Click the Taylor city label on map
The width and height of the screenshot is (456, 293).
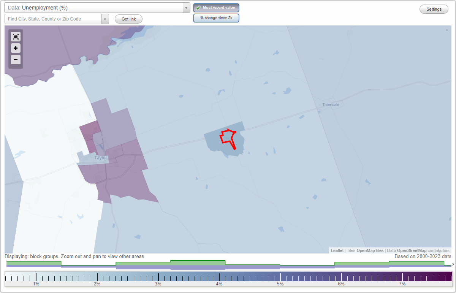(101, 158)
